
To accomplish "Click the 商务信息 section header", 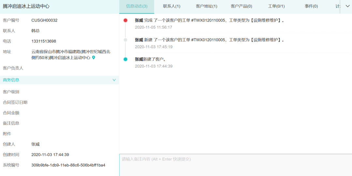I will tap(11, 80).
